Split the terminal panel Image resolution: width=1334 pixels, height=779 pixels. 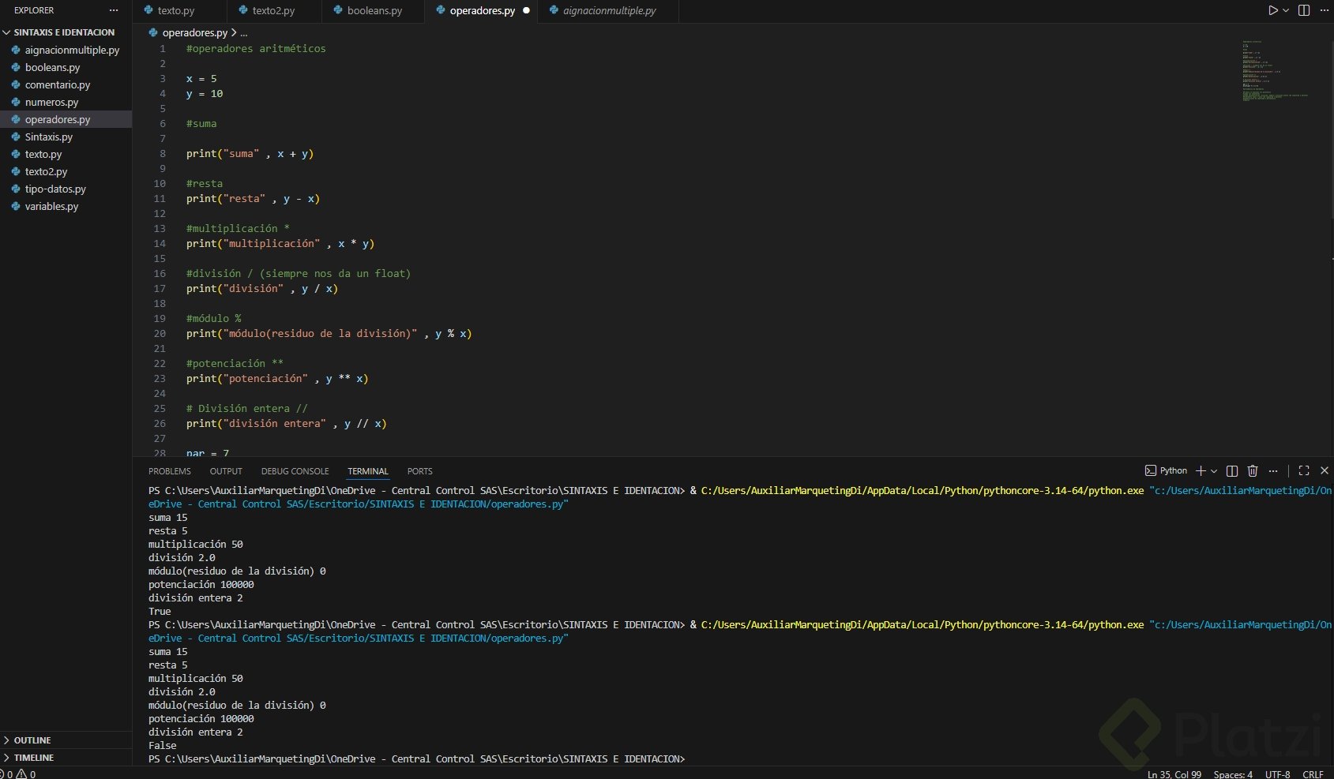1232,471
